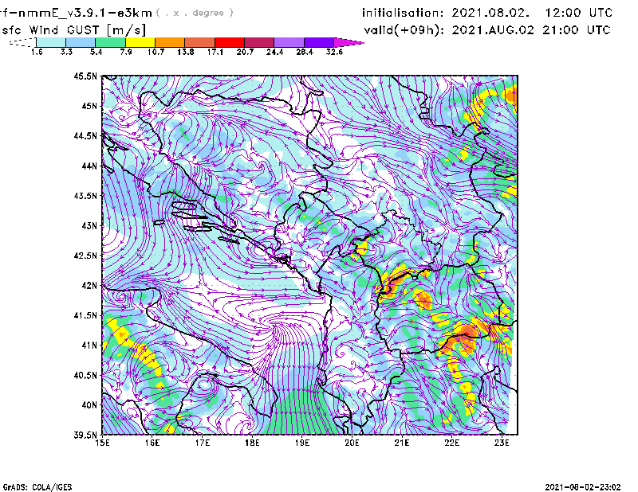Click the timestamp '2021-08-02-23:02'

(583, 487)
